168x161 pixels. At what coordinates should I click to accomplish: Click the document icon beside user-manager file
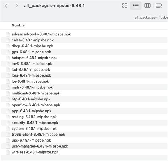pyautogui.click(x=8, y=146)
